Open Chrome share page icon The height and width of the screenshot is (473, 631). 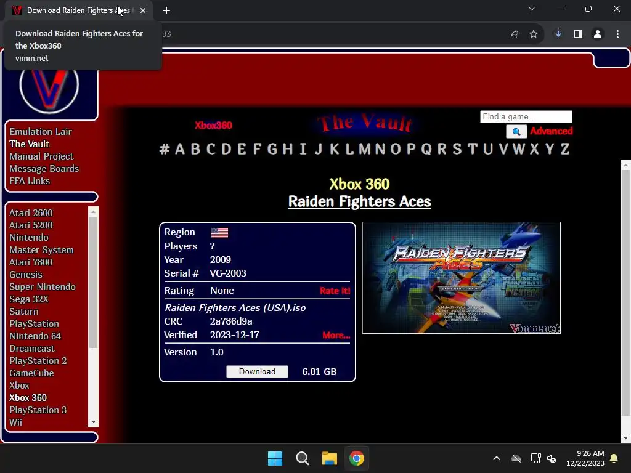[x=514, y=34]
